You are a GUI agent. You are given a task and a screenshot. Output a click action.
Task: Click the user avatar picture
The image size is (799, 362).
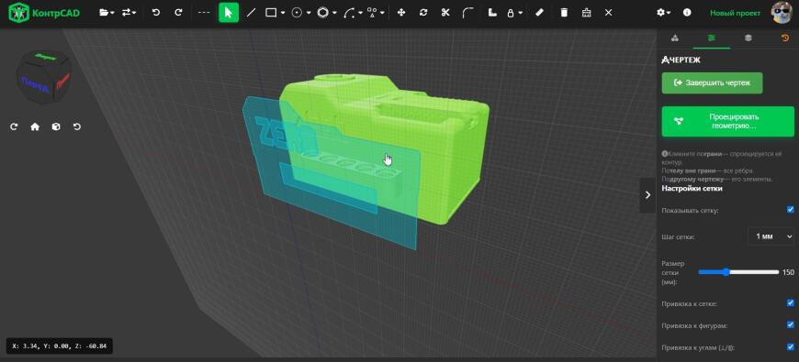(782, 12)
